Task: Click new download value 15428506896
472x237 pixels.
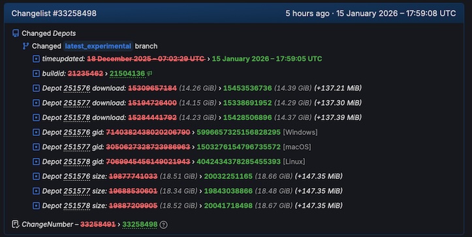Action: click(247, 118)
